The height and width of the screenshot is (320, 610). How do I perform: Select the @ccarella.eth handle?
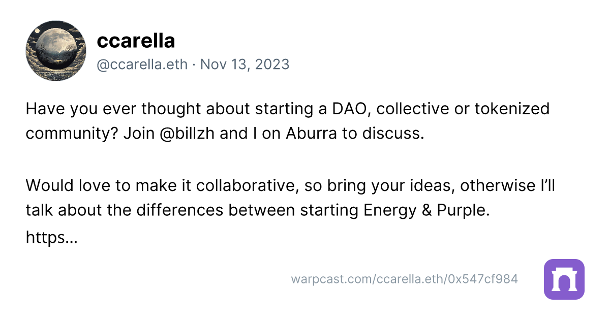tap(142, 65)
